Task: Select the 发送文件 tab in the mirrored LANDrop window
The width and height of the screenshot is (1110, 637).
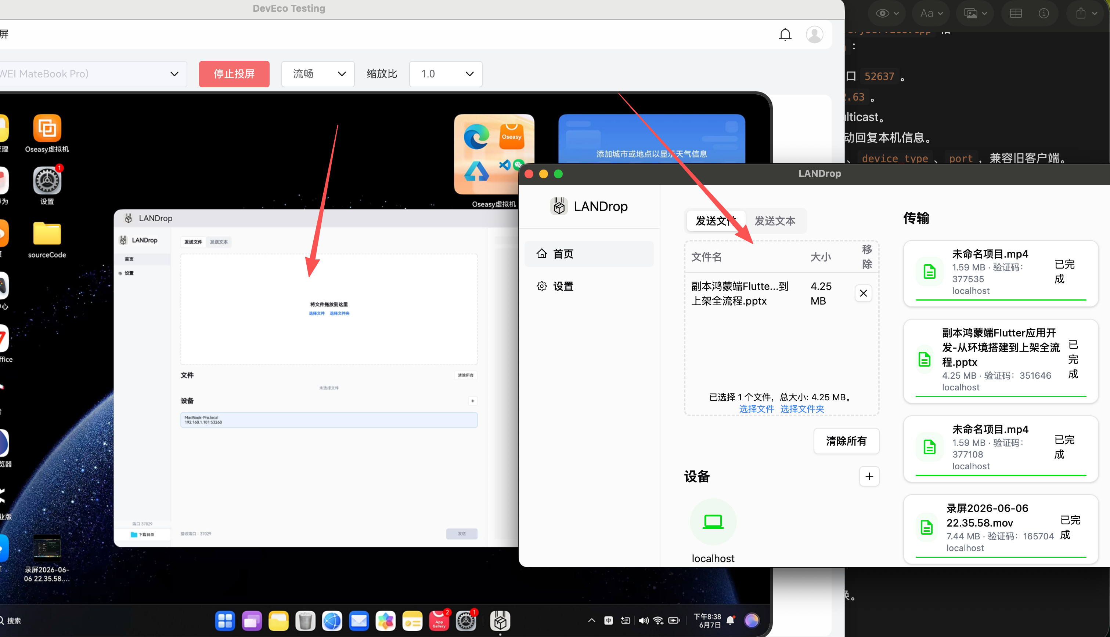Action: 193,242
